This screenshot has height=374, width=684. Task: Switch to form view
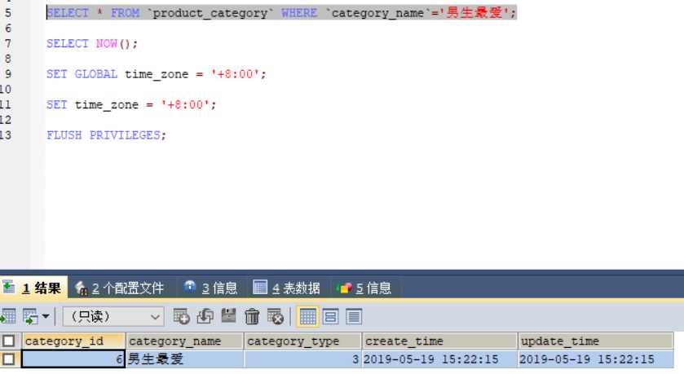pyautogui.click(x=331, y=316)
